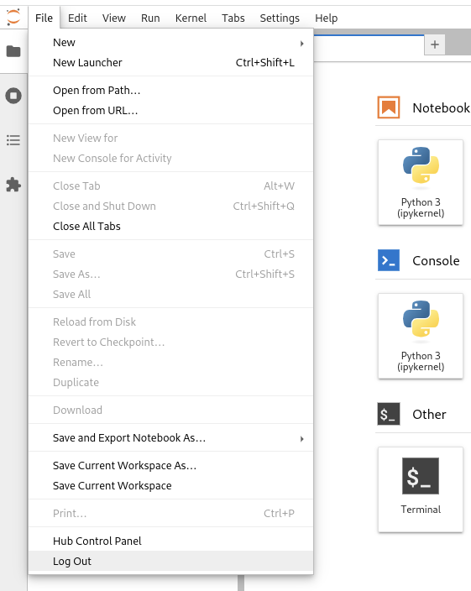Choose Close All Tabs entry

pyautogui.click(x=170, y=226)
